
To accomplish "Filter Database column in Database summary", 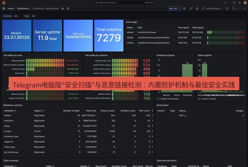I will (x=15, y=111).
